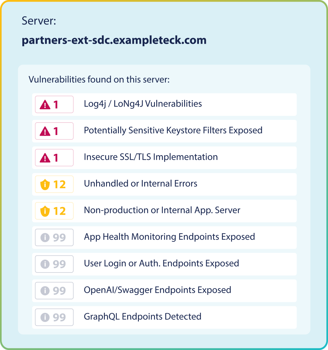Click the info icon beside GraphQL Endpoints Detected
Viewport: 328px width, 350px height.
pyautogui.click(x=45, y=317)
